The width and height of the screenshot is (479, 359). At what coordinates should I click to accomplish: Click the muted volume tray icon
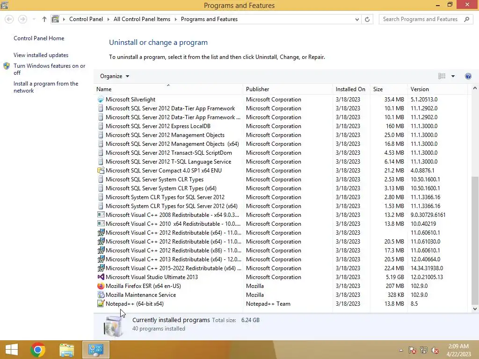[435, 350]
